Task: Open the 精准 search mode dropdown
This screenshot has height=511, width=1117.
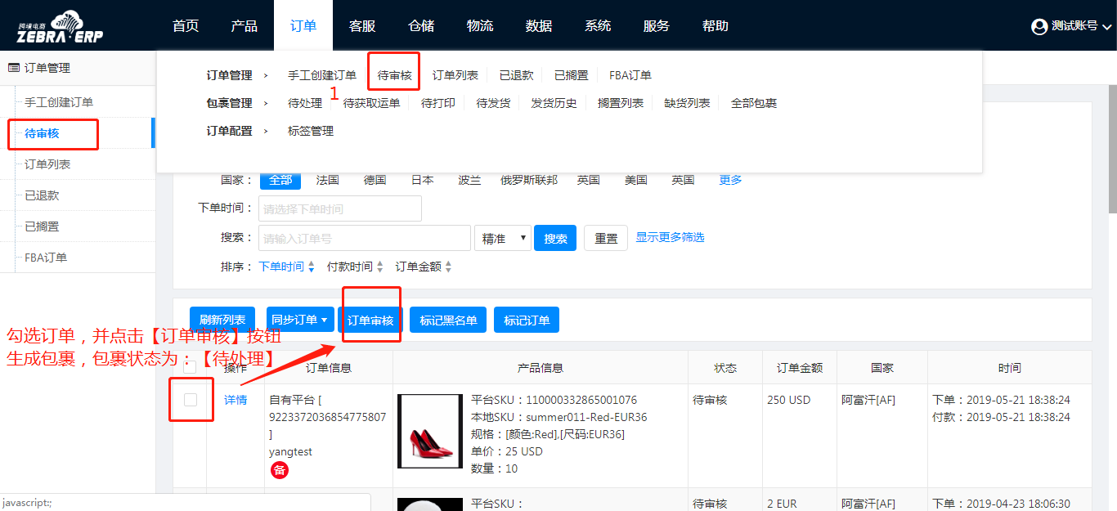Action: (x=502, y=238)
